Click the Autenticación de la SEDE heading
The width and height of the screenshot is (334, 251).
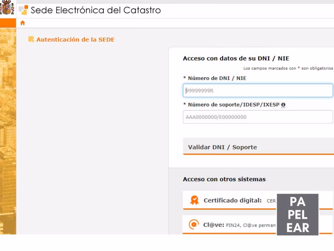pyautogui.click(x=75, y=39)
